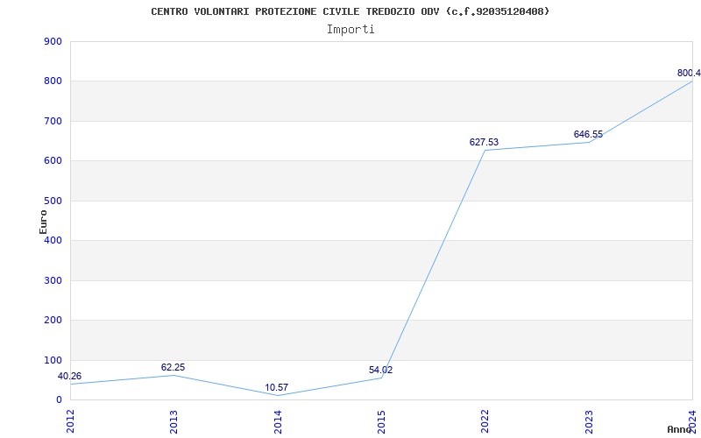Click the 700 y-axis tick label
701x438 pixels.
(x=53, y=121)
